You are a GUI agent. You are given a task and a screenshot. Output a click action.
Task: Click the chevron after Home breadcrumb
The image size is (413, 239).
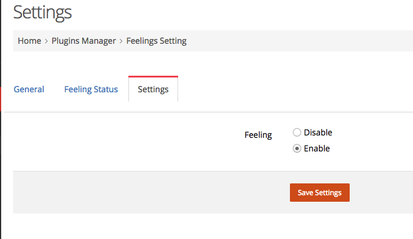click(46, 41)
